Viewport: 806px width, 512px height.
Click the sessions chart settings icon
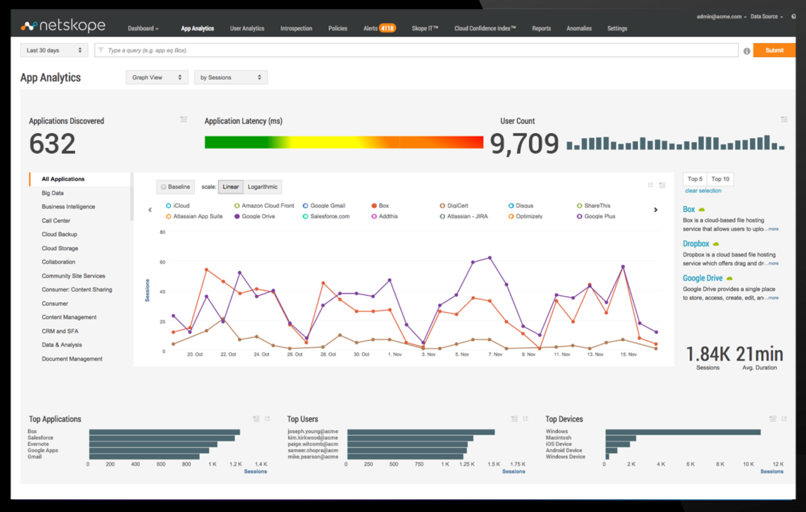[x=662, y=185]
